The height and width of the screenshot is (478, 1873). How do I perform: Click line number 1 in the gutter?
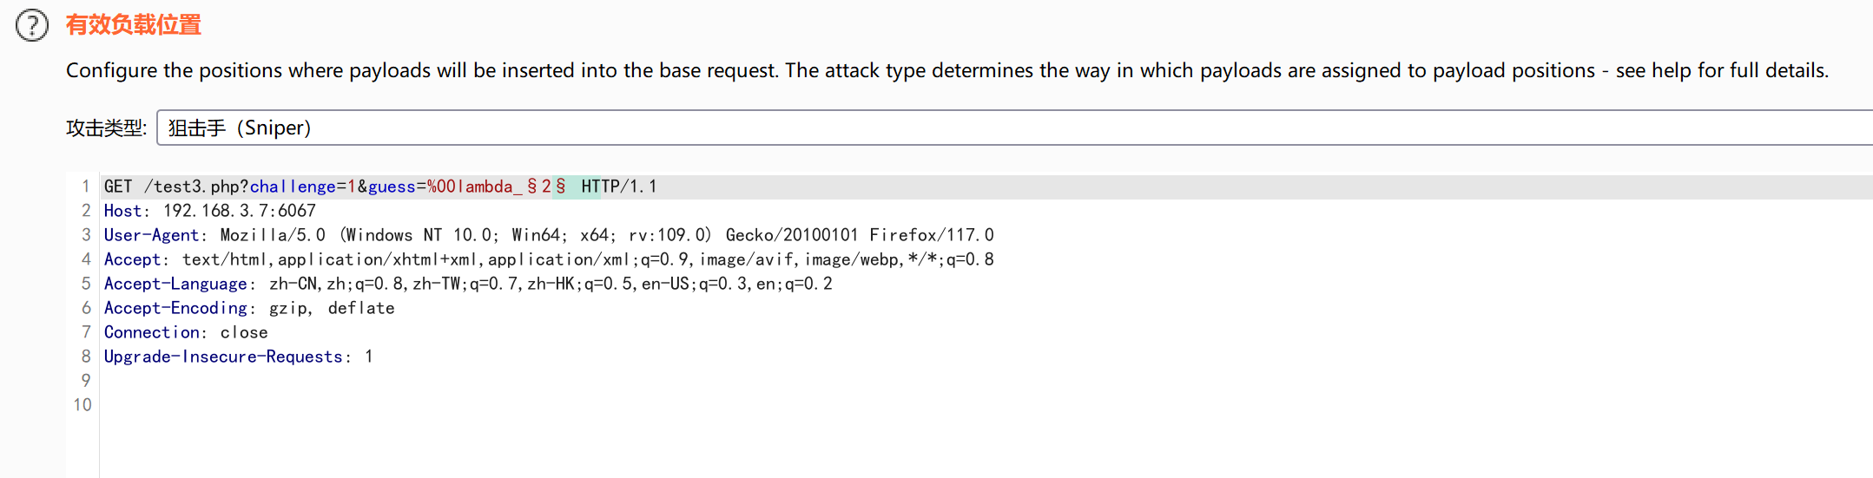coord(85,187)
